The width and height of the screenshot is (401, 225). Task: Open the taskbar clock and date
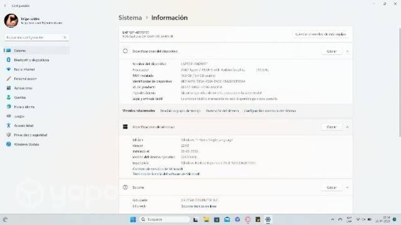click(x=383, y=220)
